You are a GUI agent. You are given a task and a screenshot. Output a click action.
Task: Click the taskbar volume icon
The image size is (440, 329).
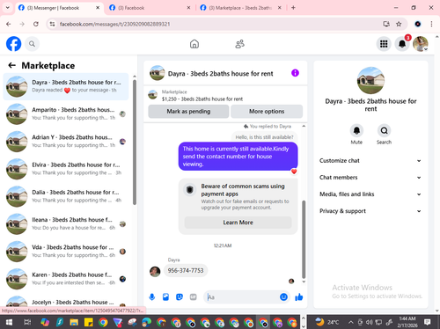click(370, 323)
